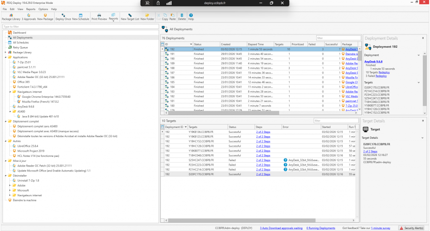Open 2 of 2 Steps for P21HC214.CCIBPB.FR
This screenshot has width=430, height=231.
pyautogui.click(x=263, y=169)
